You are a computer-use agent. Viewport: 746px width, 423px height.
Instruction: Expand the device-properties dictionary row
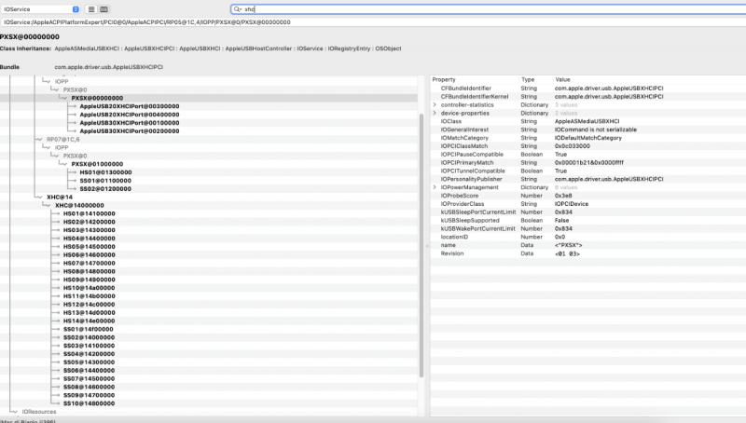tap(435, 113)
